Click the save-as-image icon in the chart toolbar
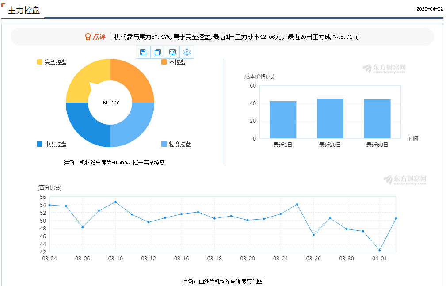446x286 pixels. pos(172,52)
